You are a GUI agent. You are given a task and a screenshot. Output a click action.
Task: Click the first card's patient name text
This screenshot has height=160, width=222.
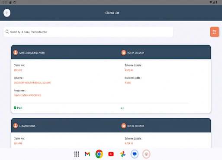coord(32,53)
